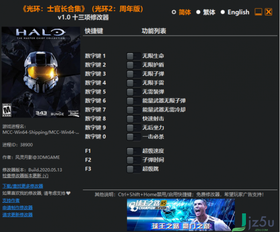Click the author 风灵月影@3DMGAME text
280x232 pixels.
point(37,157)
